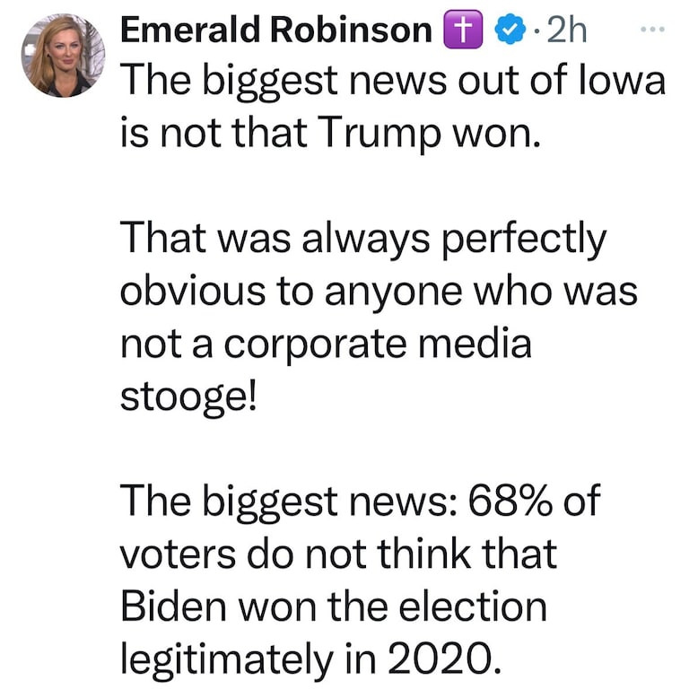The height and width of the screenshot is (689, 689).
Task: Click the word 'stooge!'
Action: coord(188,397)
